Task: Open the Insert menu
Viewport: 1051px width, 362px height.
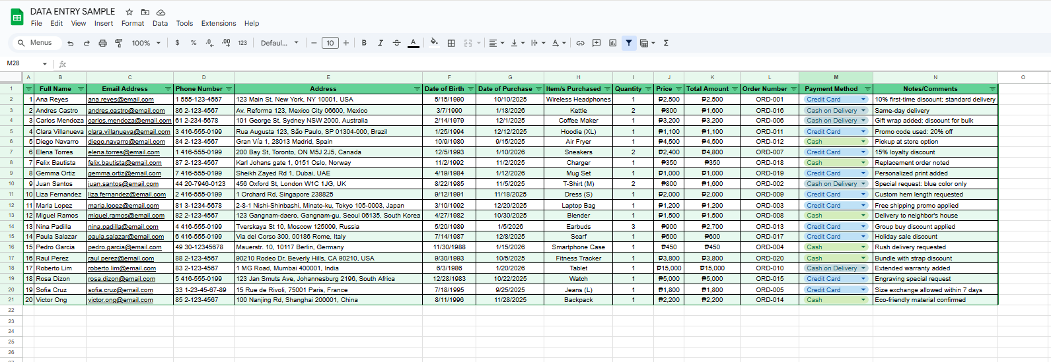Action: [x=104, y=23]
